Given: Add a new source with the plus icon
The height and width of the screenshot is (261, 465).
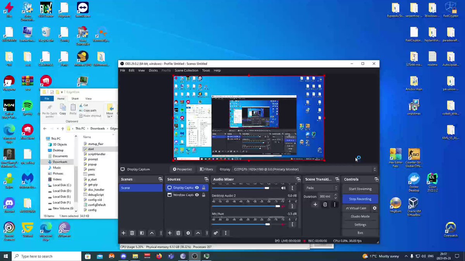Looking at the screenshot, I should point(169,233).
